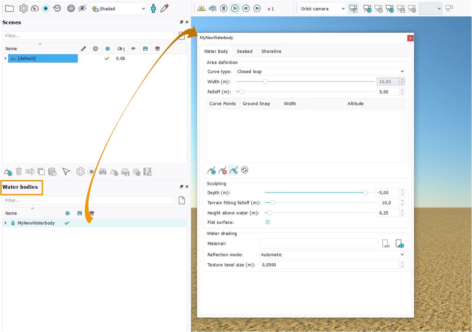Open the Curve type dropdown
This screenshot has width=472, height=332.
coord(320,72)
